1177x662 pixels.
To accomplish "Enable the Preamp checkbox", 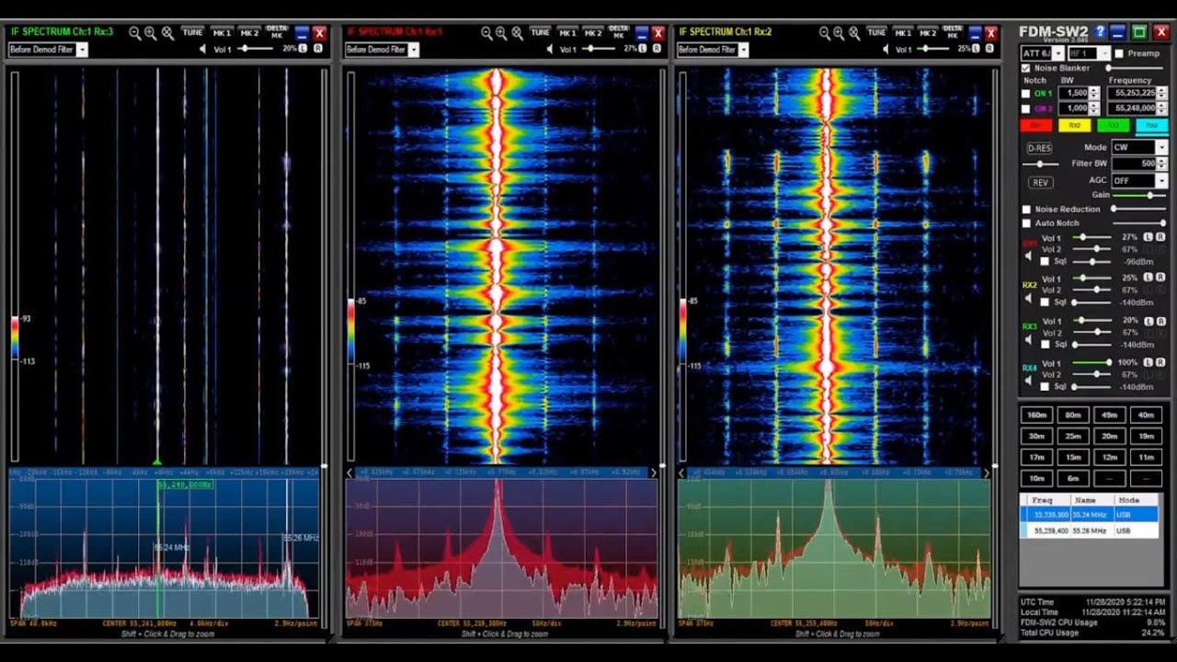I will [x=1119, y=53].
